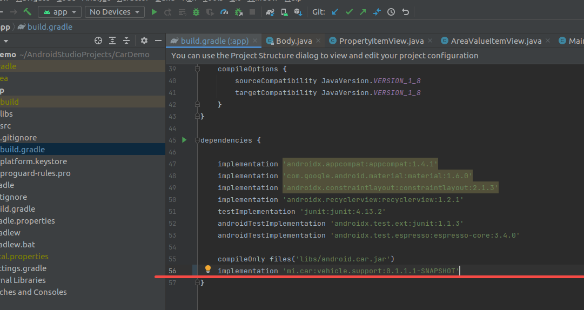Image resolution: width=584 pixels, height=310 pixels.
Task: Click Expand All in Project panel
Action: click(x=112, y=41)
